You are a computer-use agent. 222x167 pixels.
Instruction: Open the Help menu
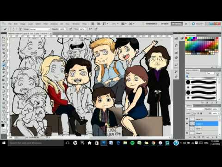(x=84, y=24)
